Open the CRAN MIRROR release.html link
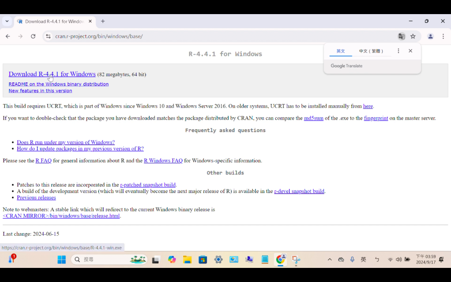The image size is (451, 282). point(61,216)
